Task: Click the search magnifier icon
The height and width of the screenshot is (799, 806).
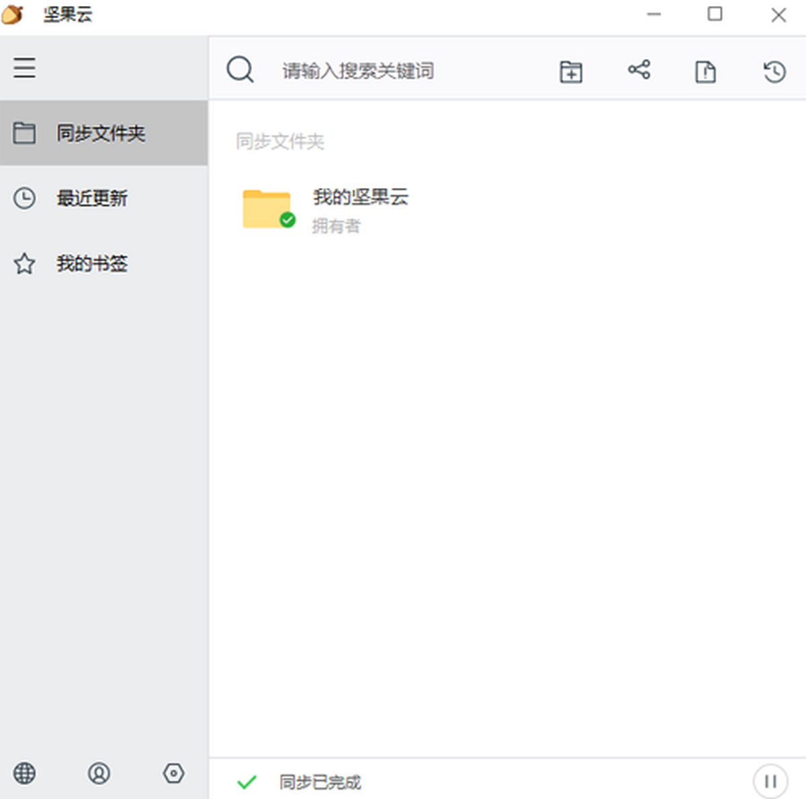Action: click(x=240, y=69)
